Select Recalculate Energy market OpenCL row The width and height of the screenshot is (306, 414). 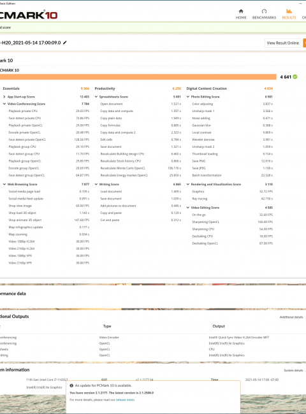(141, 175)
